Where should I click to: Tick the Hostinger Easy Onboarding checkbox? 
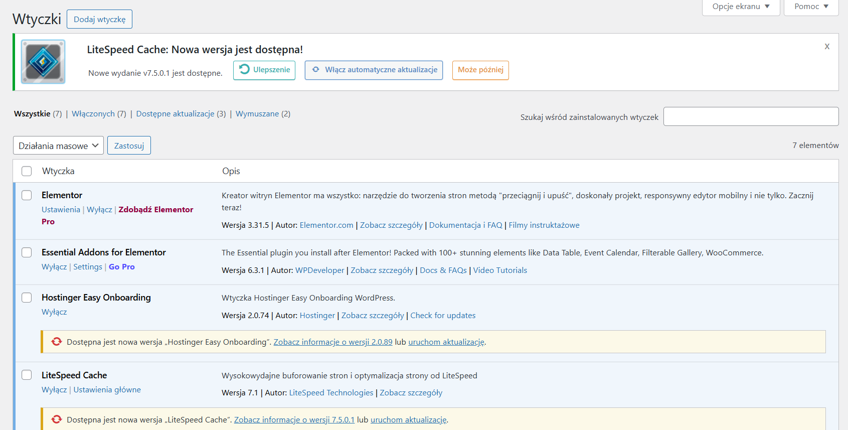(27, 298)
